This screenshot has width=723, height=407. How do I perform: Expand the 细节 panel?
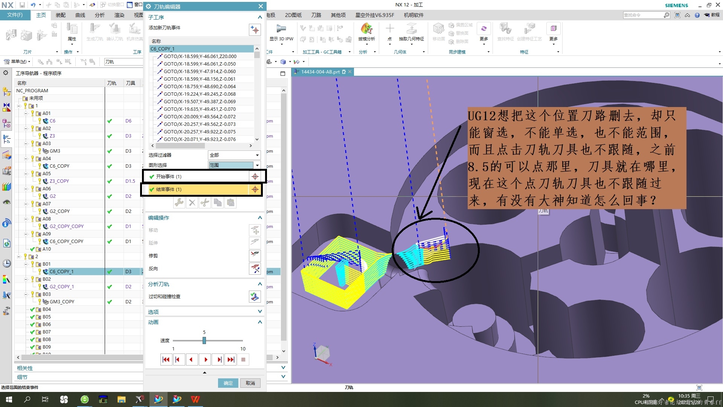[x=283, y=377]
